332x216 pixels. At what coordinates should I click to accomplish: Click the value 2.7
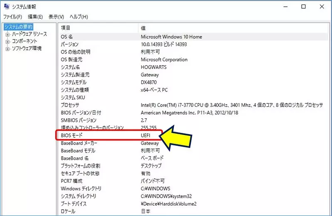pyautogui.click(x=144, y=120)
